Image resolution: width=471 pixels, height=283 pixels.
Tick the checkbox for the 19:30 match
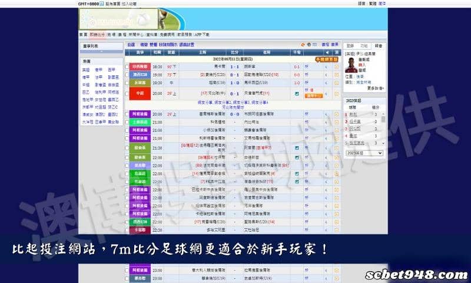(x=127, y=83)
